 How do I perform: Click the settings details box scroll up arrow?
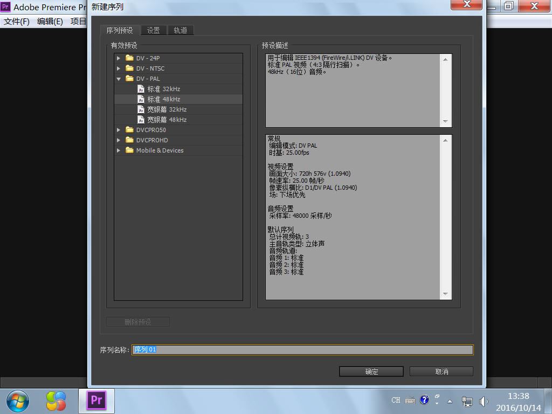pos(445,141)
